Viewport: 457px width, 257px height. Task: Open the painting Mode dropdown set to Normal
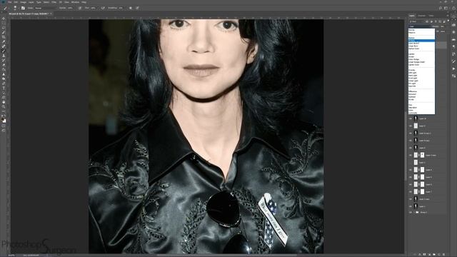point(46,8)
